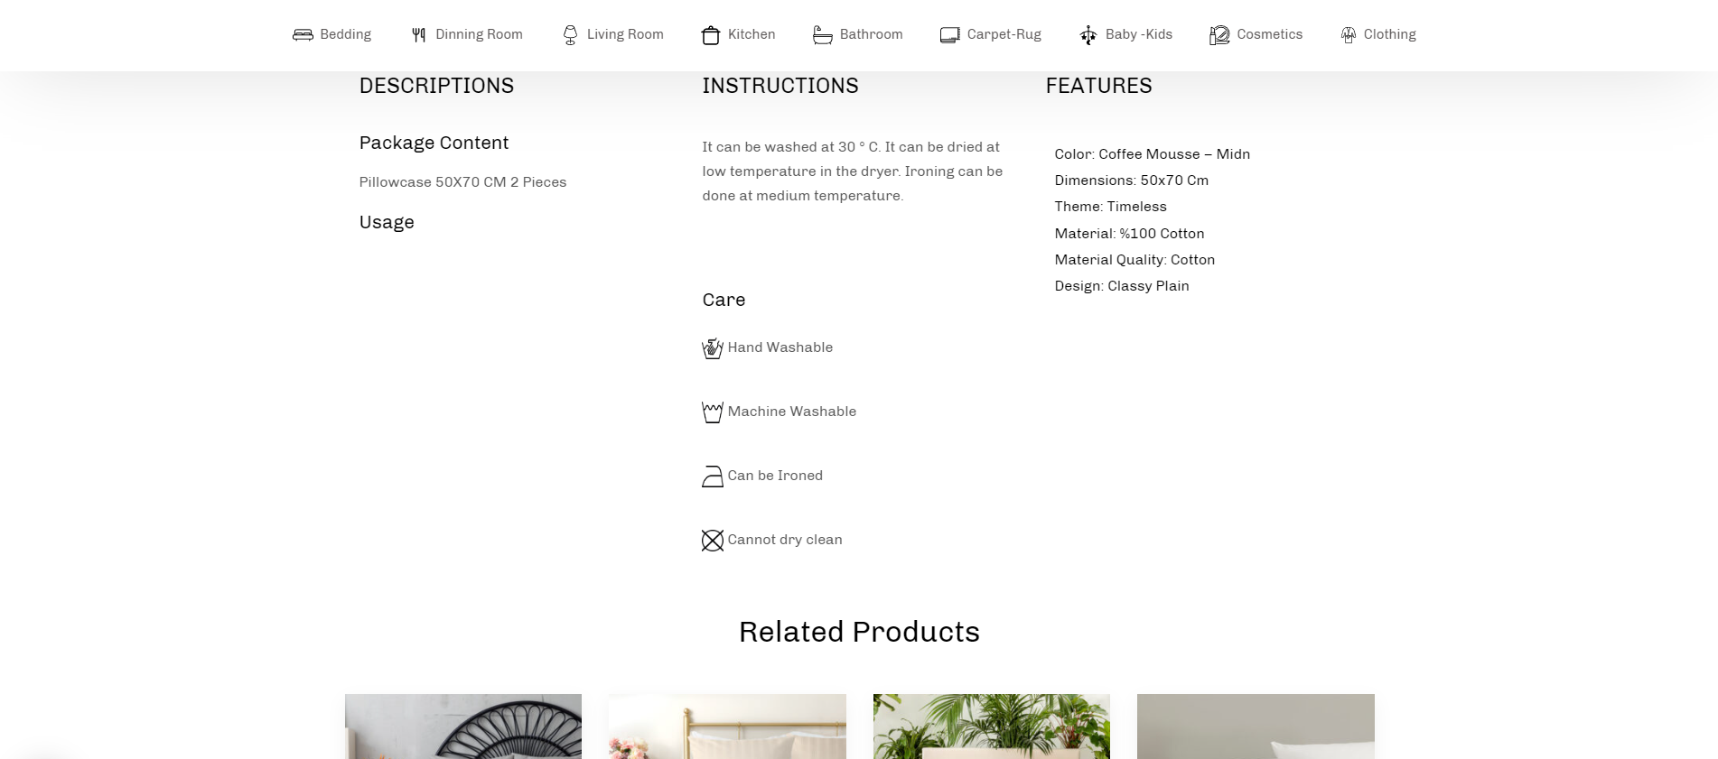Open the Cosmetics category link
The width and height of the screenshot is (1718, 759).
(x=1269, y=34)
